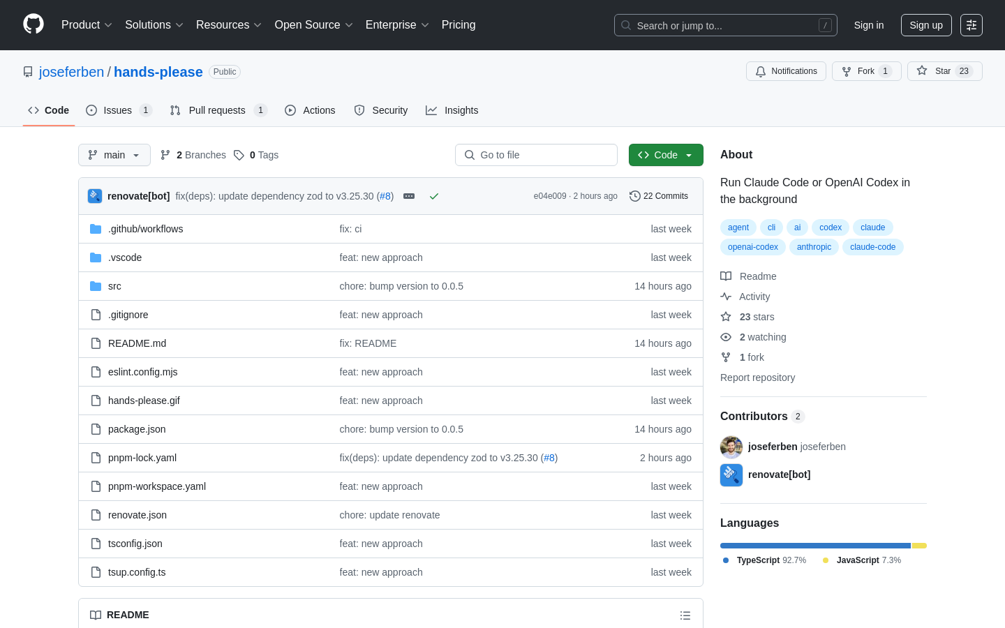Click the JavaScript yellow language bar segment

pyautogui.click(x=919, y=546)
